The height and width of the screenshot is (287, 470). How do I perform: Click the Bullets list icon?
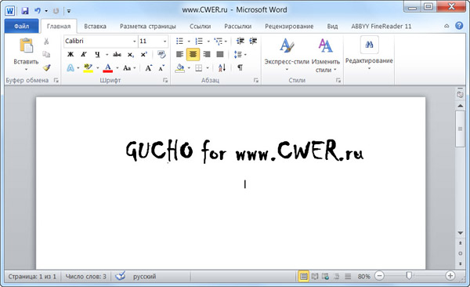pos(179,41)
